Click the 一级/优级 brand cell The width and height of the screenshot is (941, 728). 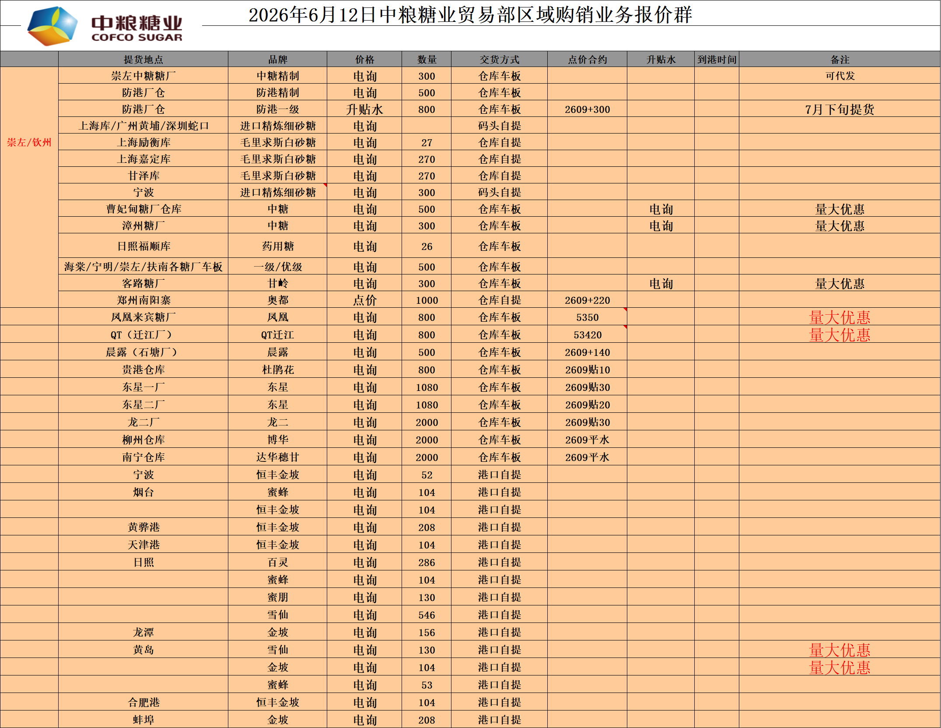pyautogui.click(x=278, y=267)
